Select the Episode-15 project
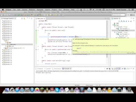This screenshot has width=136, height=102. [8, 55]
